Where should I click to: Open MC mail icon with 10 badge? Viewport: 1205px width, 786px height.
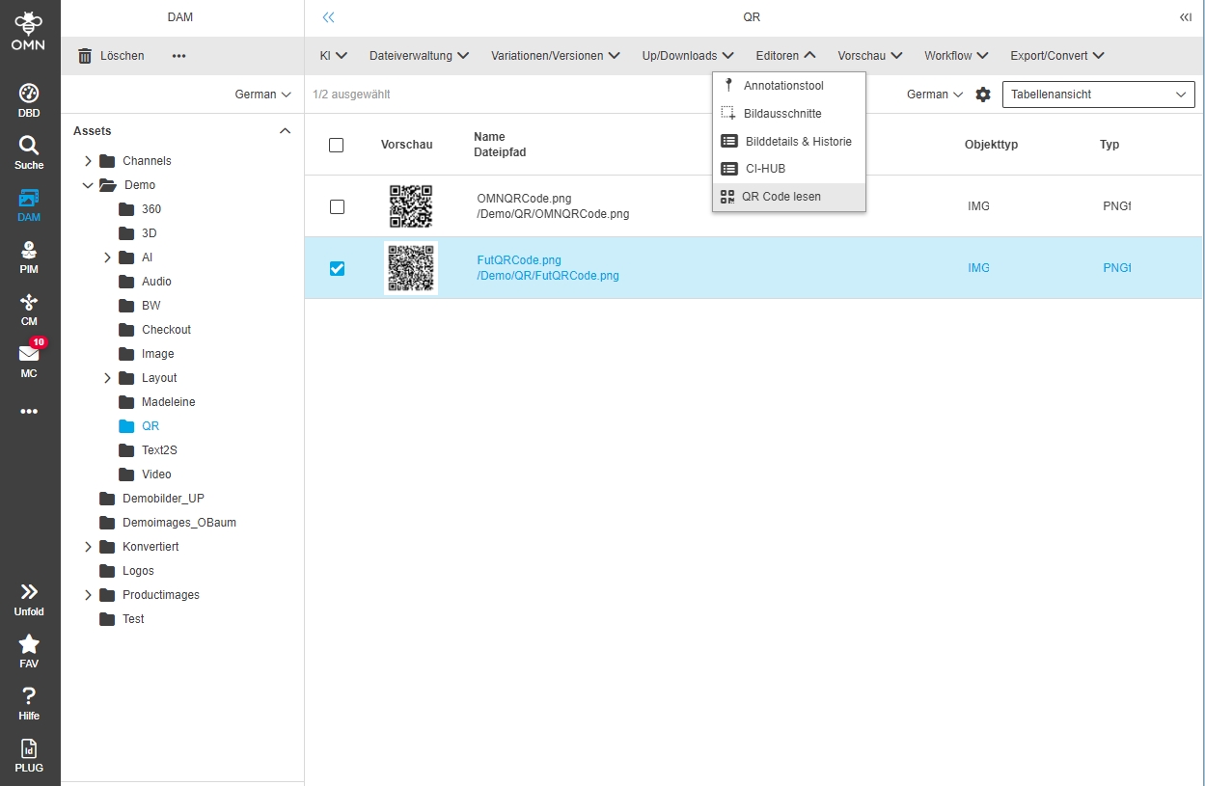29,355
